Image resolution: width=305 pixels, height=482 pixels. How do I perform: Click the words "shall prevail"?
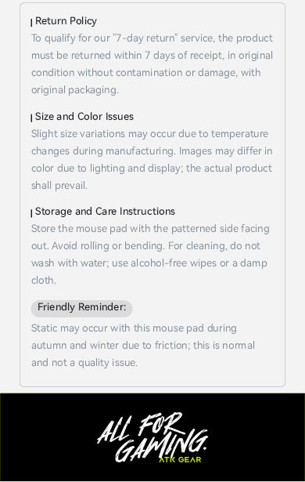(59, 186)
